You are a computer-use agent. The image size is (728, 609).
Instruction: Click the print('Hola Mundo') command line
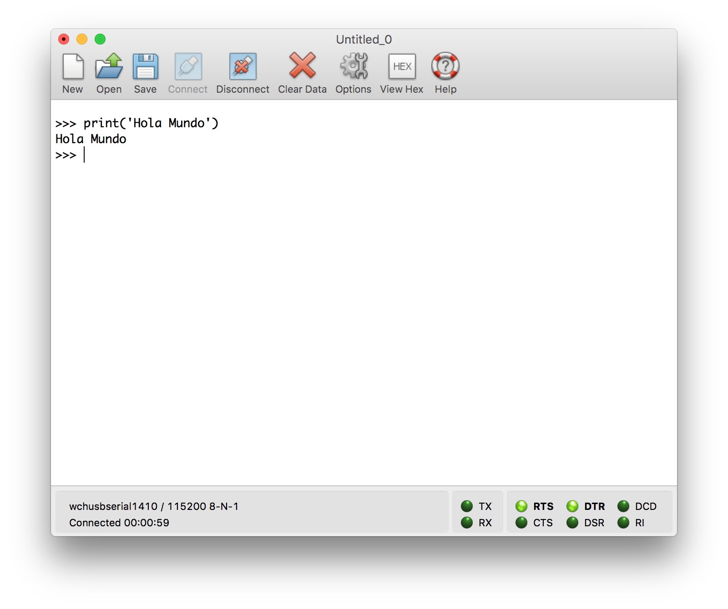pyautogui.click(x=137, y=123)
